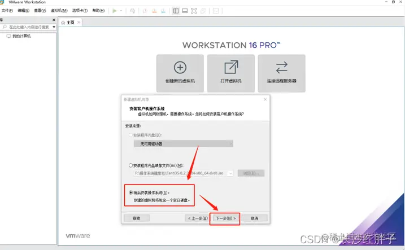The image size is (405, 250).
Task: Click the green power-on play icon
Action: click(115, 11)
